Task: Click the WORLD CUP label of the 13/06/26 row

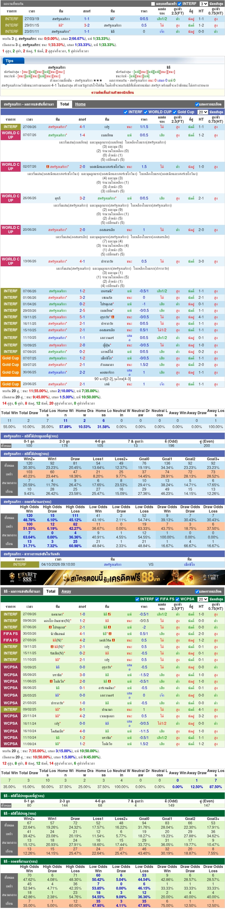Action: [10, 261]
